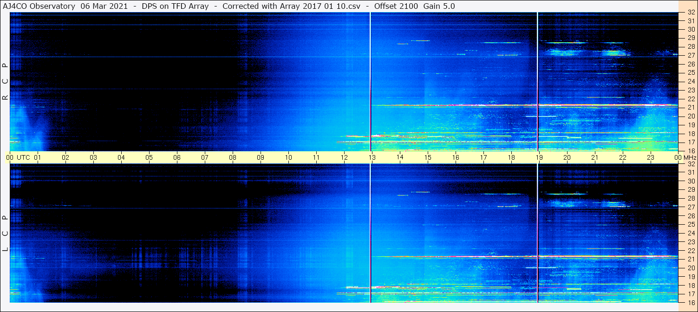
Task: Pick the 09 hour tick label
Action: point(261,157)
